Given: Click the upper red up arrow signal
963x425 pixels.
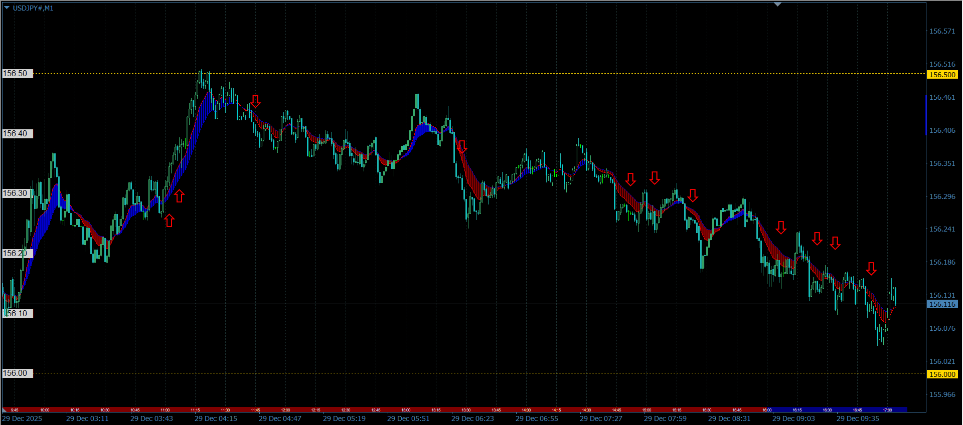Looking at the screenshot, I should tap(179, 196).
